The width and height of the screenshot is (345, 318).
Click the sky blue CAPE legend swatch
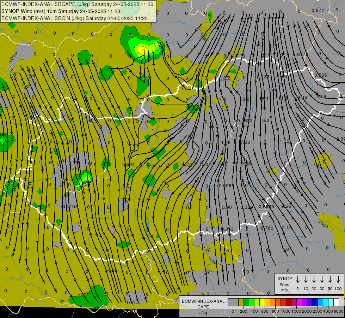point(320,302)
